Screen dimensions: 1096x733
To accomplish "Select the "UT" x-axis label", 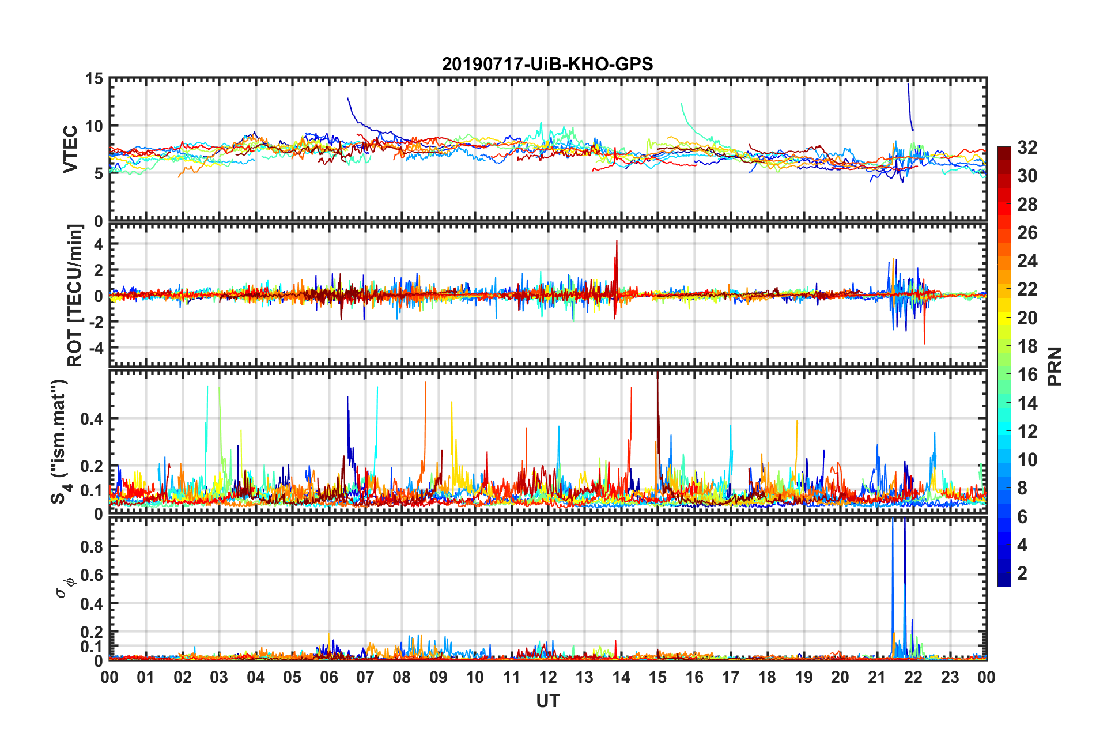I will click(x=548, y=701).
